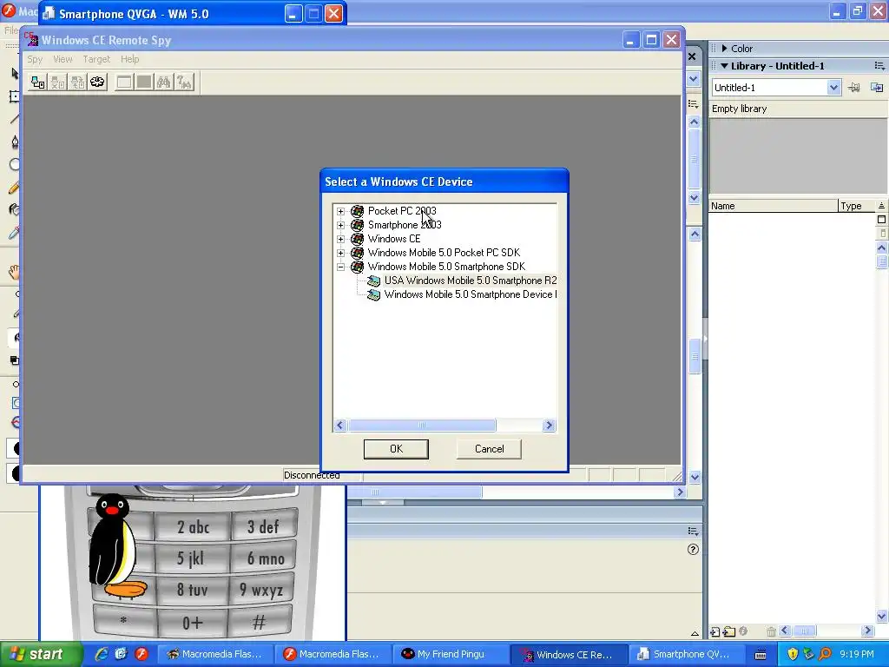Expand the Windows CE tree node
Screen dimensions: 889x667
pyautogui.click(x=340, y=239)
